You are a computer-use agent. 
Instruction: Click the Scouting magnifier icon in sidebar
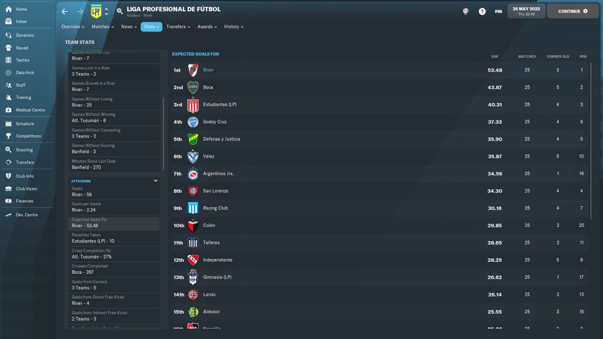8,150
